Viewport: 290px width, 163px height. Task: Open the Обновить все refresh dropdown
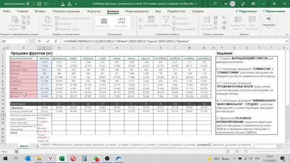48,23
